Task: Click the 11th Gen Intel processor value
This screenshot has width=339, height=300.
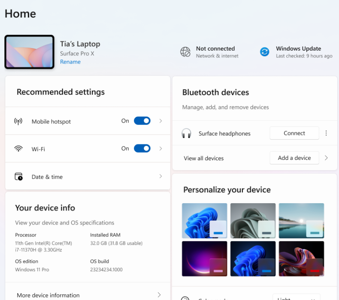Action: tap(43, 246)
